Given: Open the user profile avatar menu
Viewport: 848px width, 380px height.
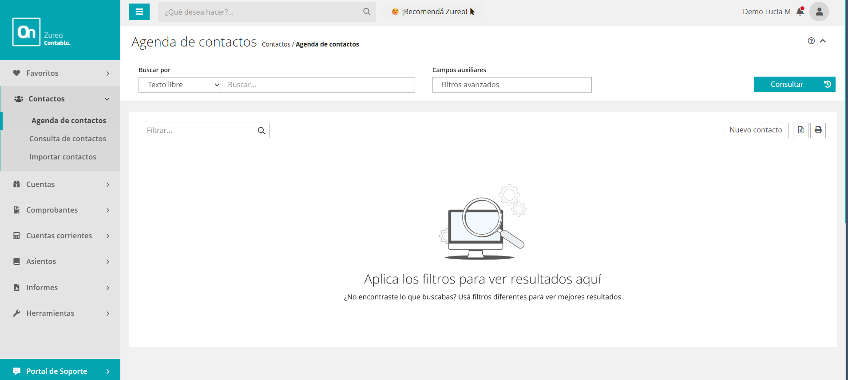Looking at the screenshot, I should pos(819,12).
